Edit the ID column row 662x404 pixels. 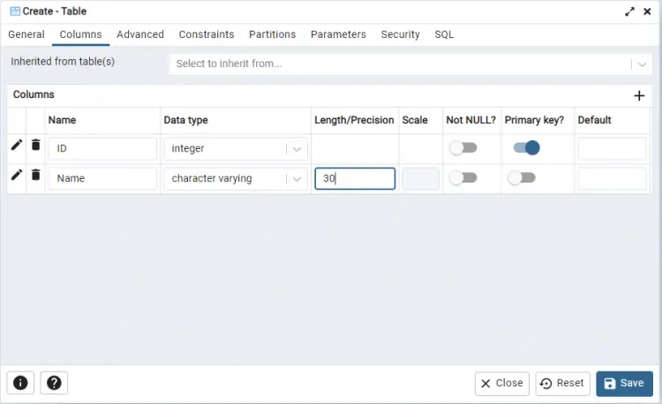[17, 145]
